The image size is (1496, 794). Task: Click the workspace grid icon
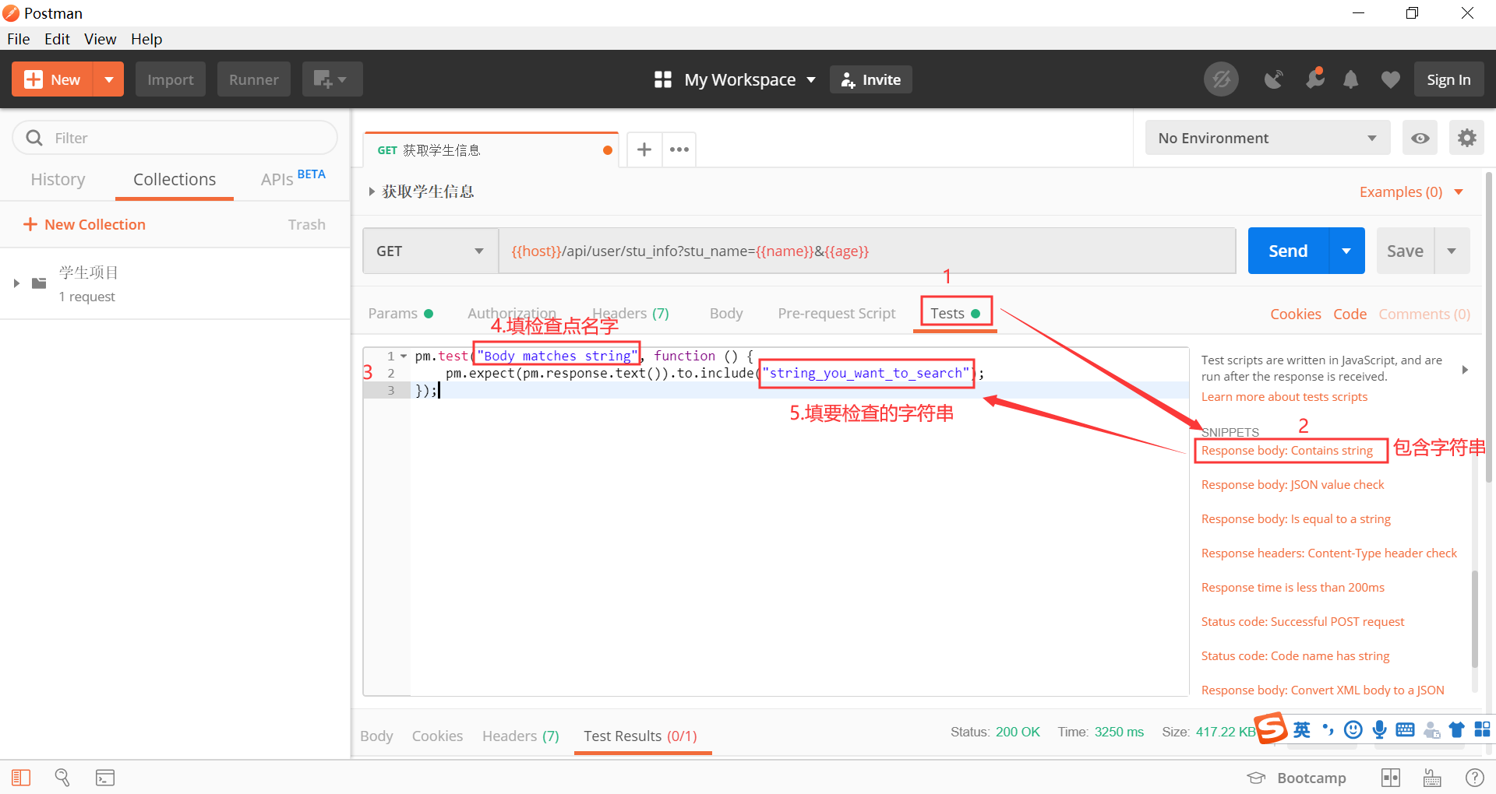pos(663,79)
